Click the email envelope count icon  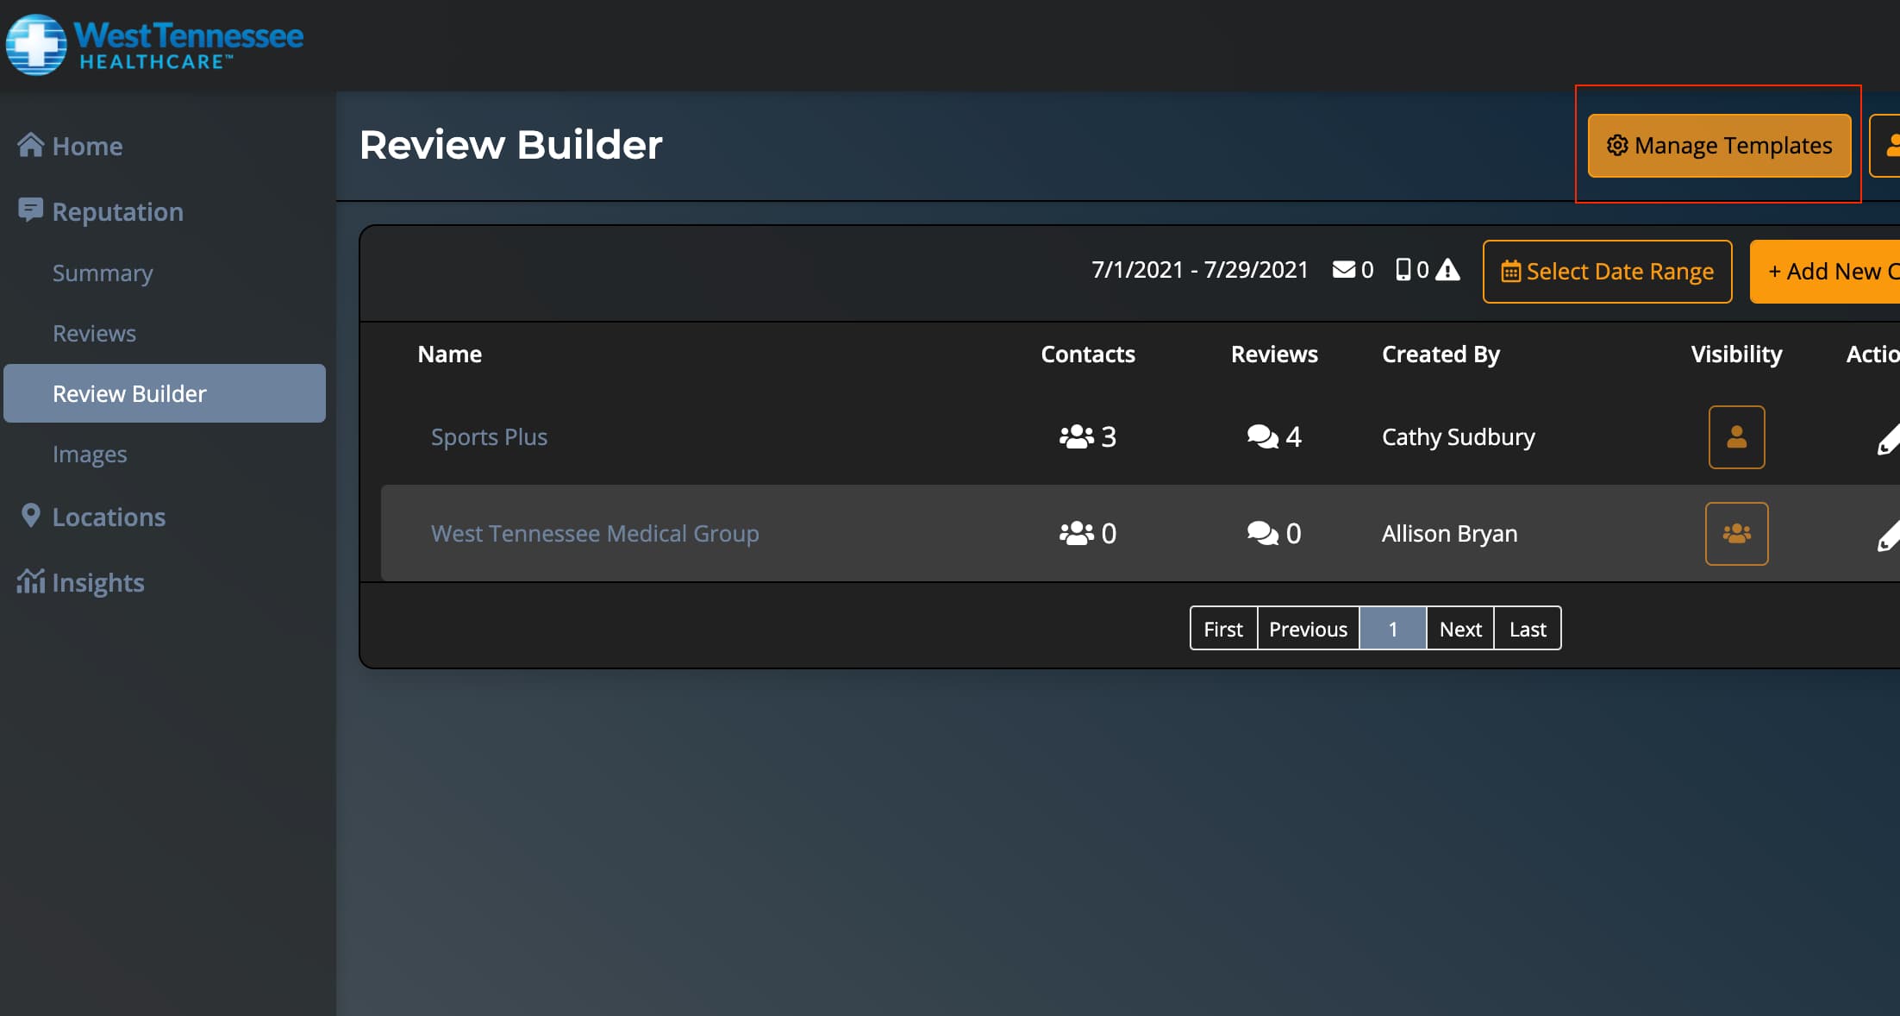1344,269
